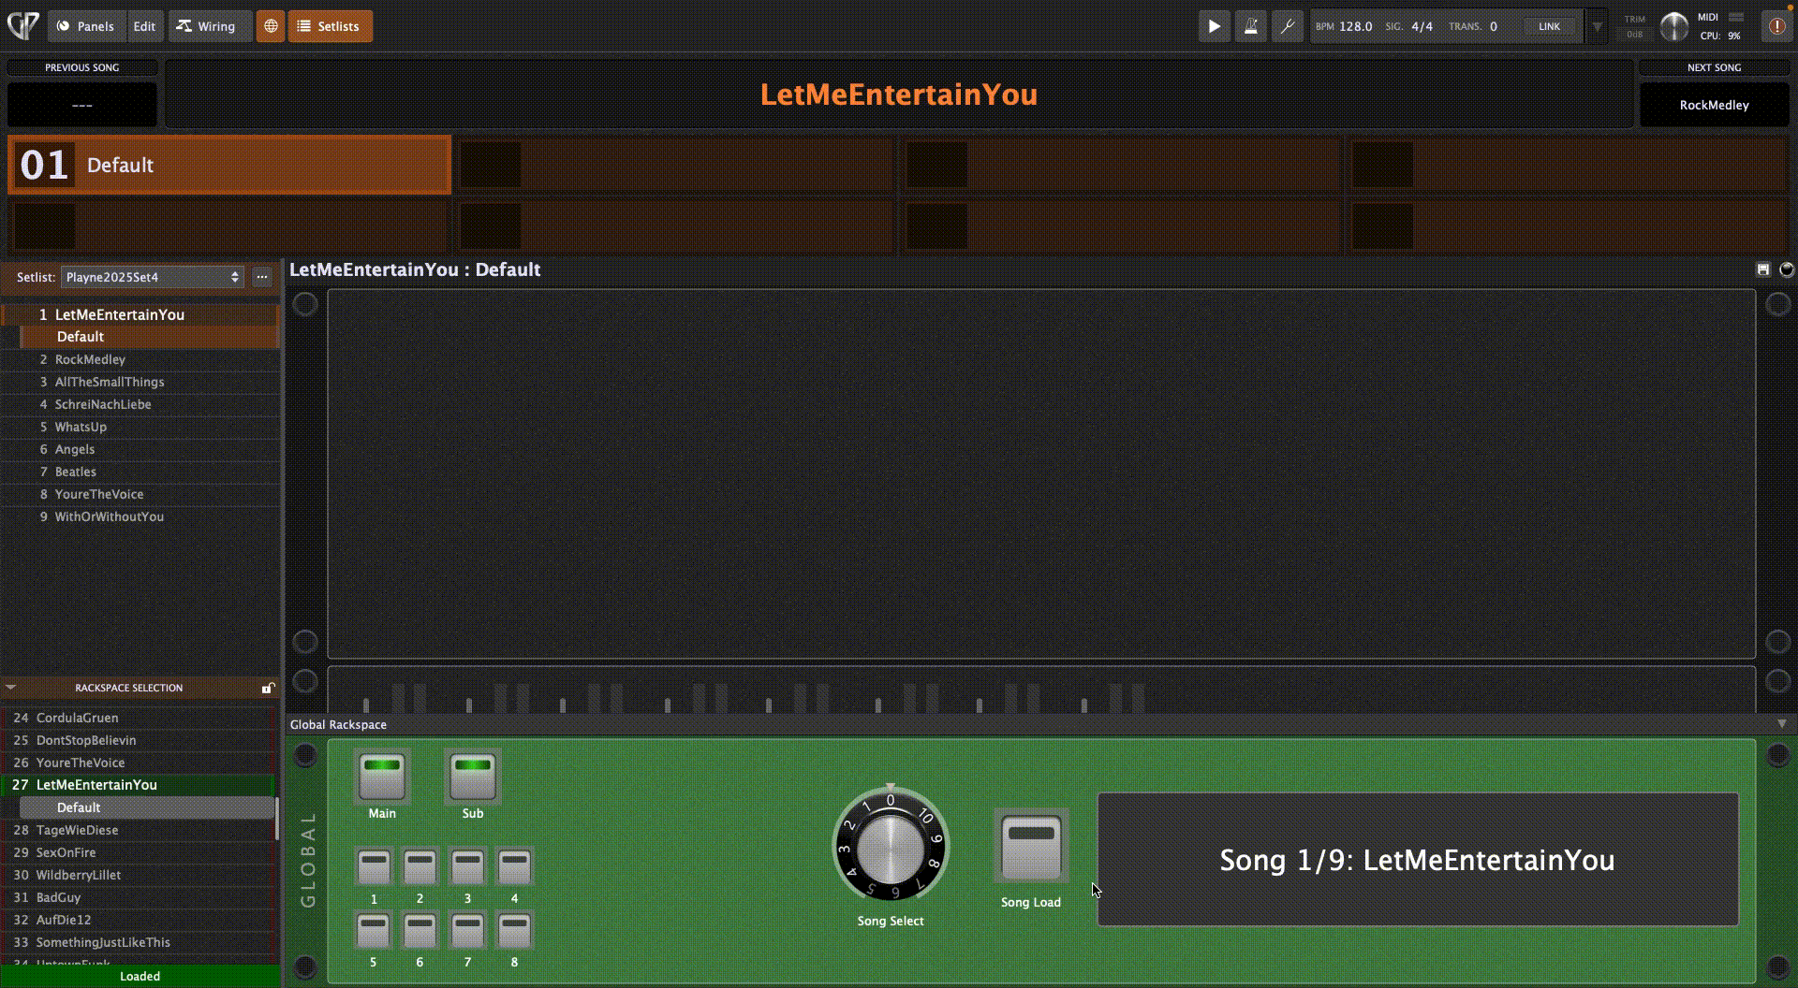Toggle switch number 5 in Global Rackspace
Viewport: 1798px width, 988px height.
tap(373, 931)
